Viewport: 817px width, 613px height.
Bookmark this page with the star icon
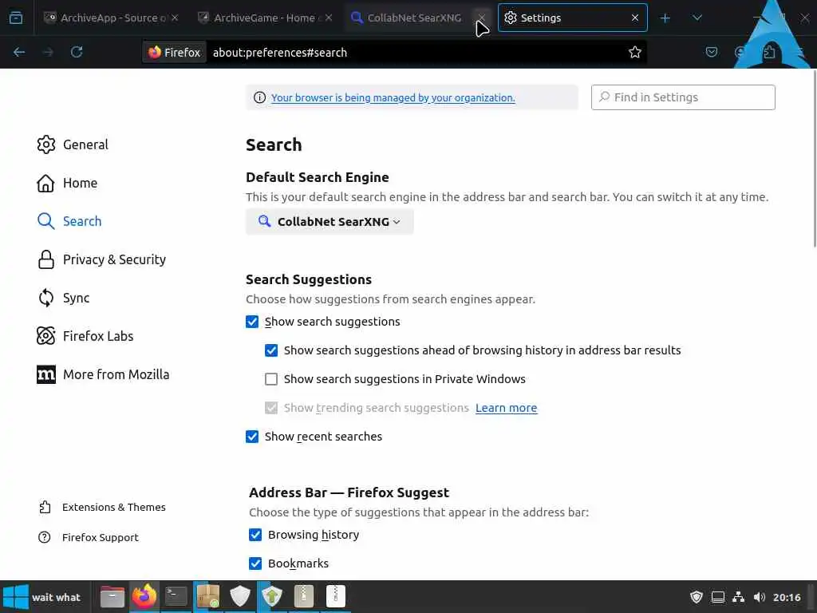[x=634, y=52]
